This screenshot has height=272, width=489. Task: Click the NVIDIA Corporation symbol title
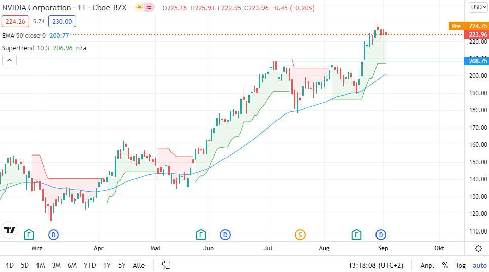36,8
